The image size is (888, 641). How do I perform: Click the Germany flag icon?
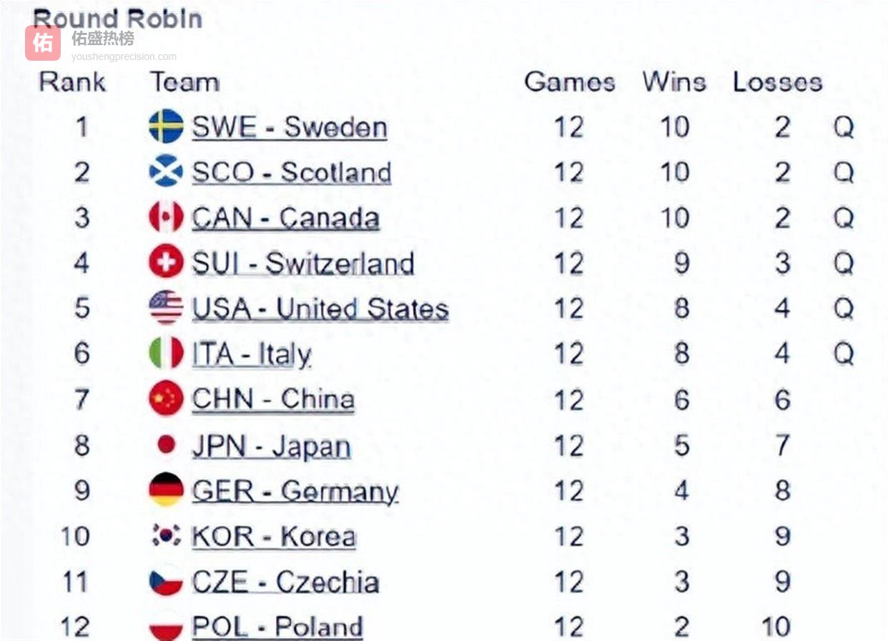[x=166, y=490]
